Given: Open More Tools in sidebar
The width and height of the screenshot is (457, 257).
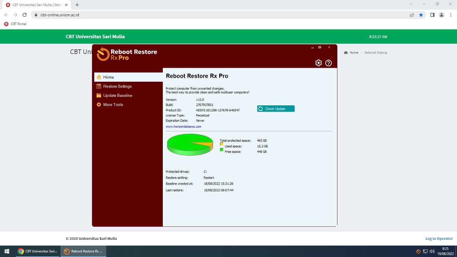Looking at the screenshot, I should coord(113,105).
